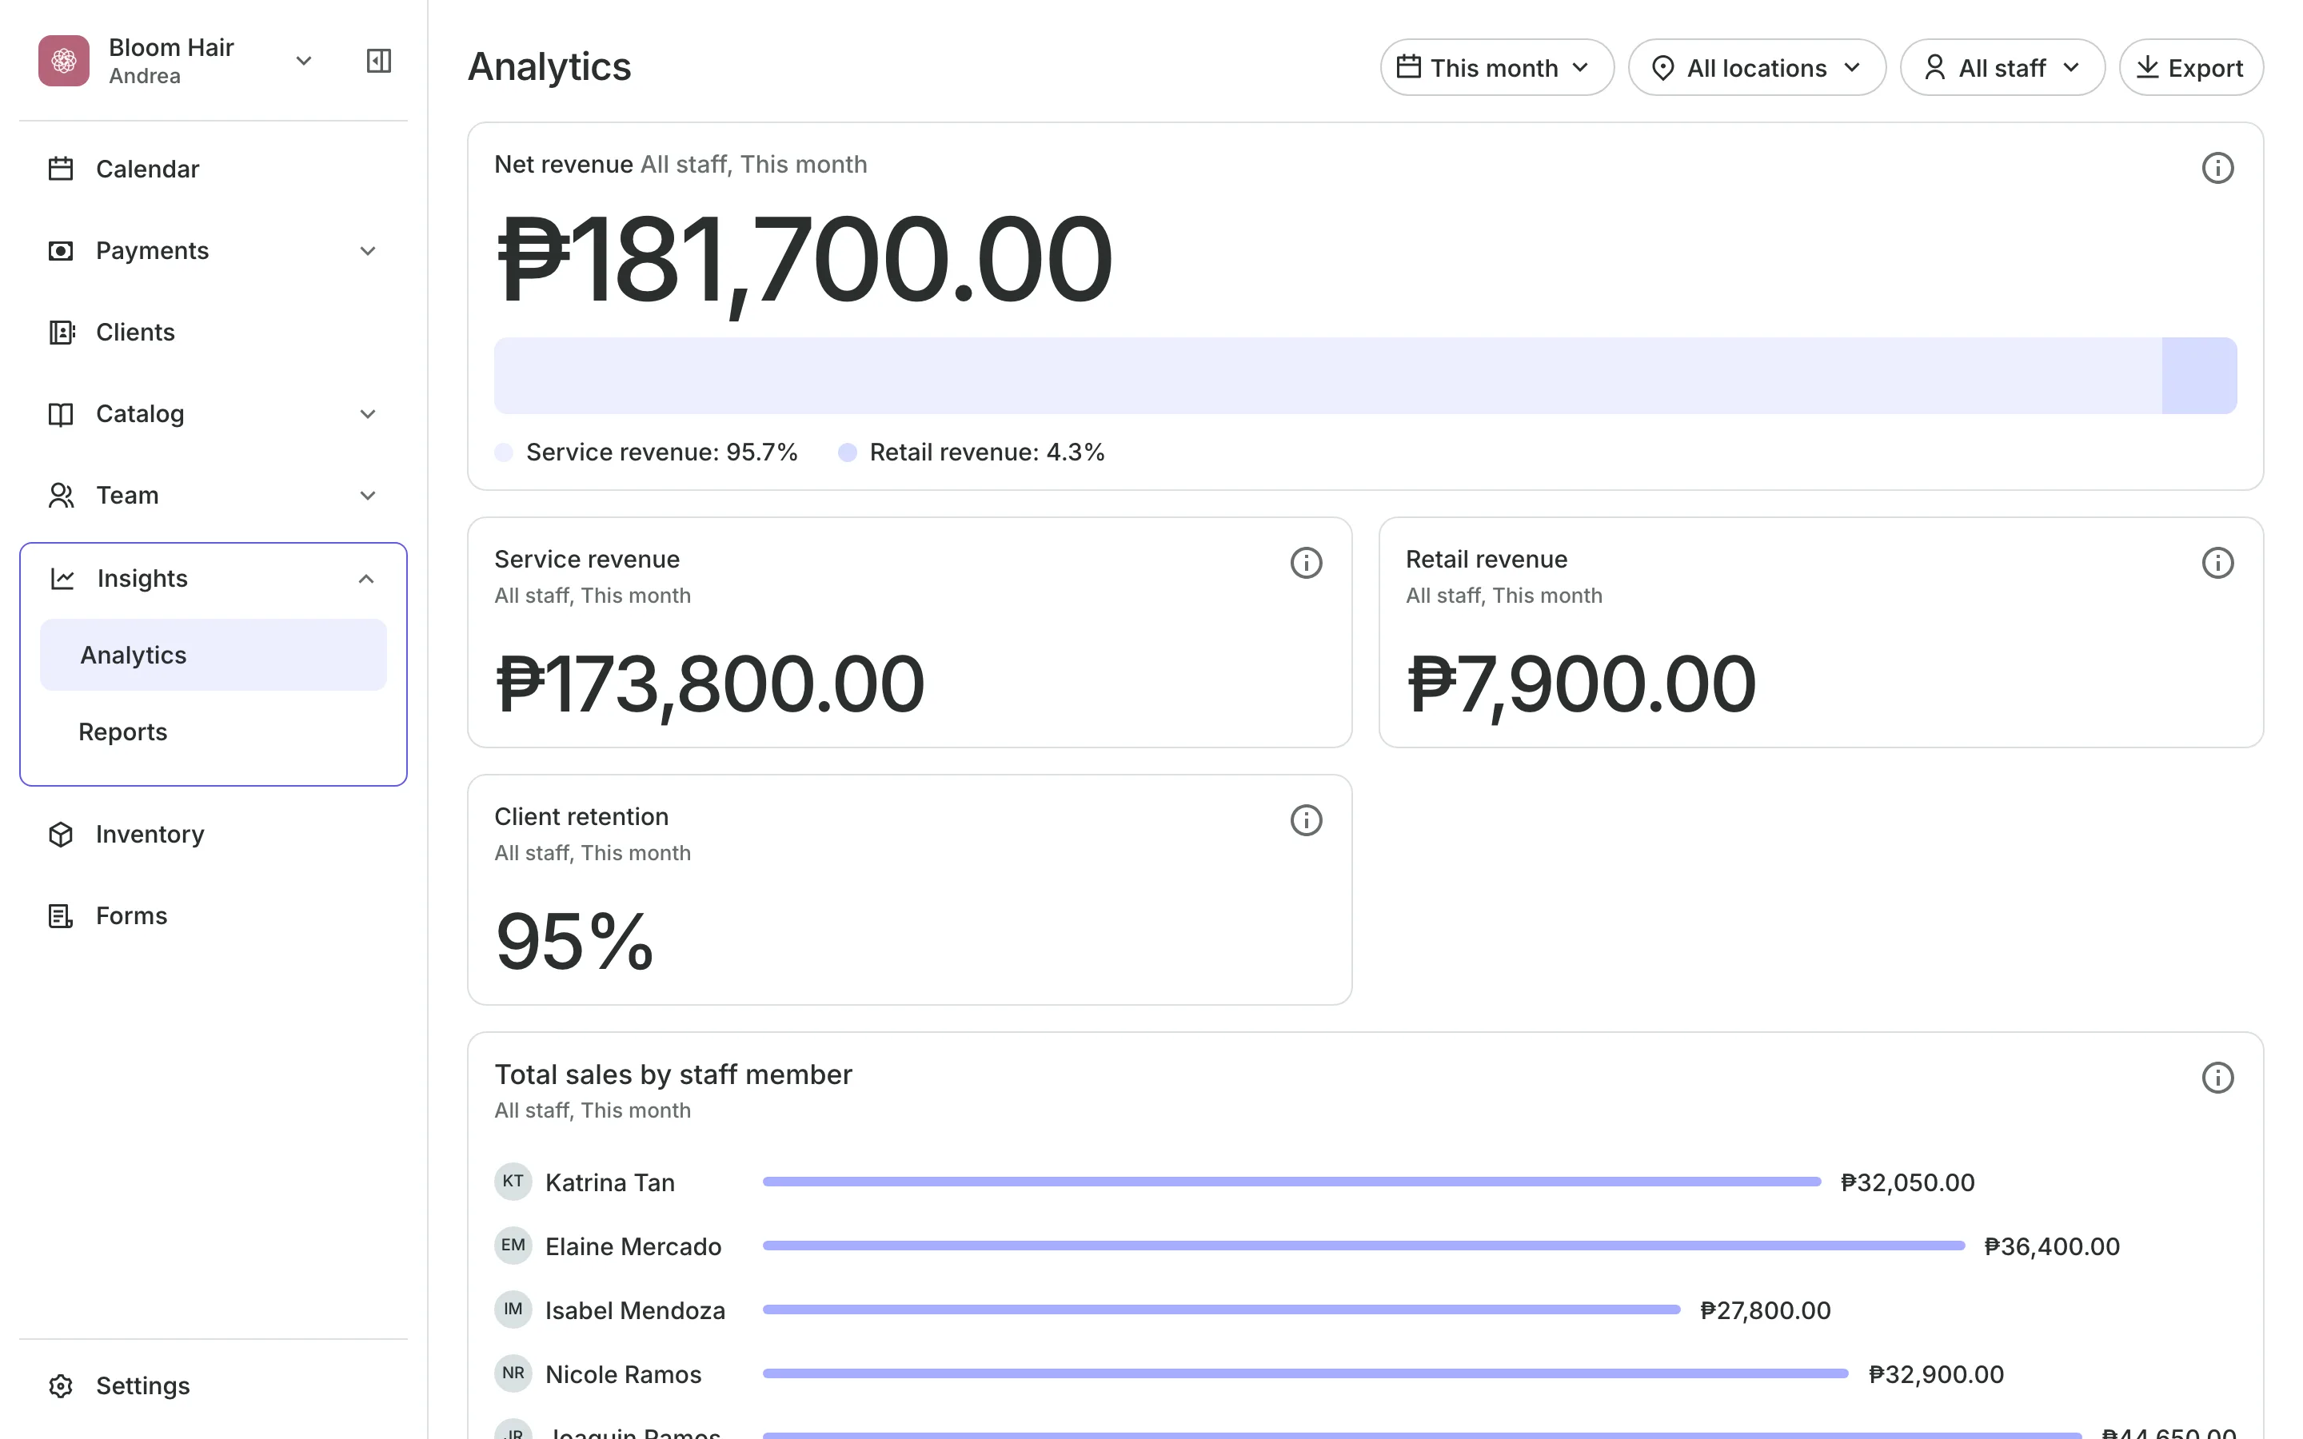Click the Catalog book icon

[x=61, y=414]
